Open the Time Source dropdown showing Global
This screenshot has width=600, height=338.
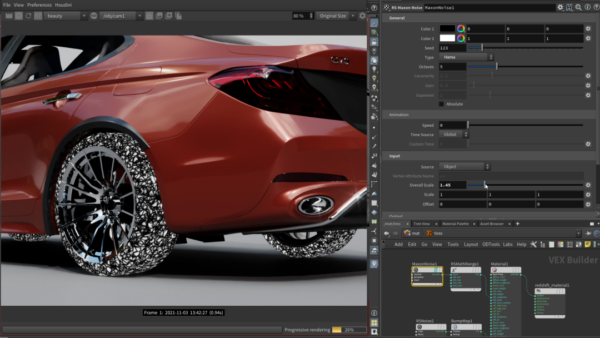pos(454,135)
